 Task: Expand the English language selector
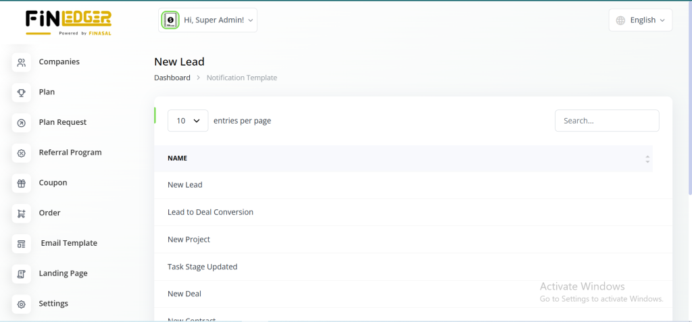click(x=640, y=20)
